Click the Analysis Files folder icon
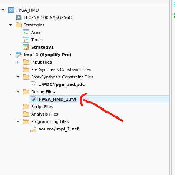Screen dimensions: 175x175 pos(26,114)
